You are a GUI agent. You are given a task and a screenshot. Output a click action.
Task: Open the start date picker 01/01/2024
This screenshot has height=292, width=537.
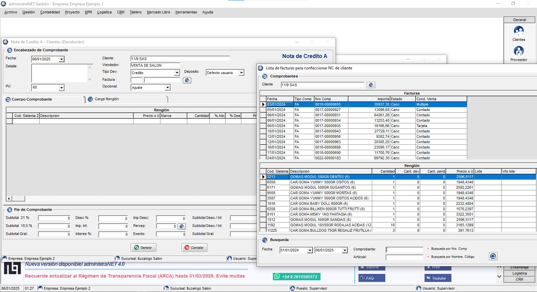pyautogui.click(x=310, y=250)
